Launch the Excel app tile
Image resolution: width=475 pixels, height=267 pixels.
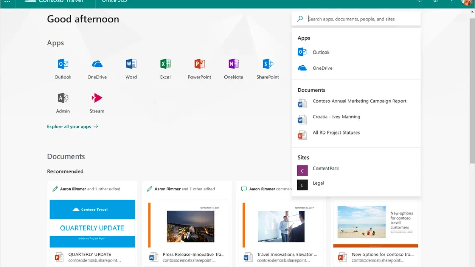point(165,69)
